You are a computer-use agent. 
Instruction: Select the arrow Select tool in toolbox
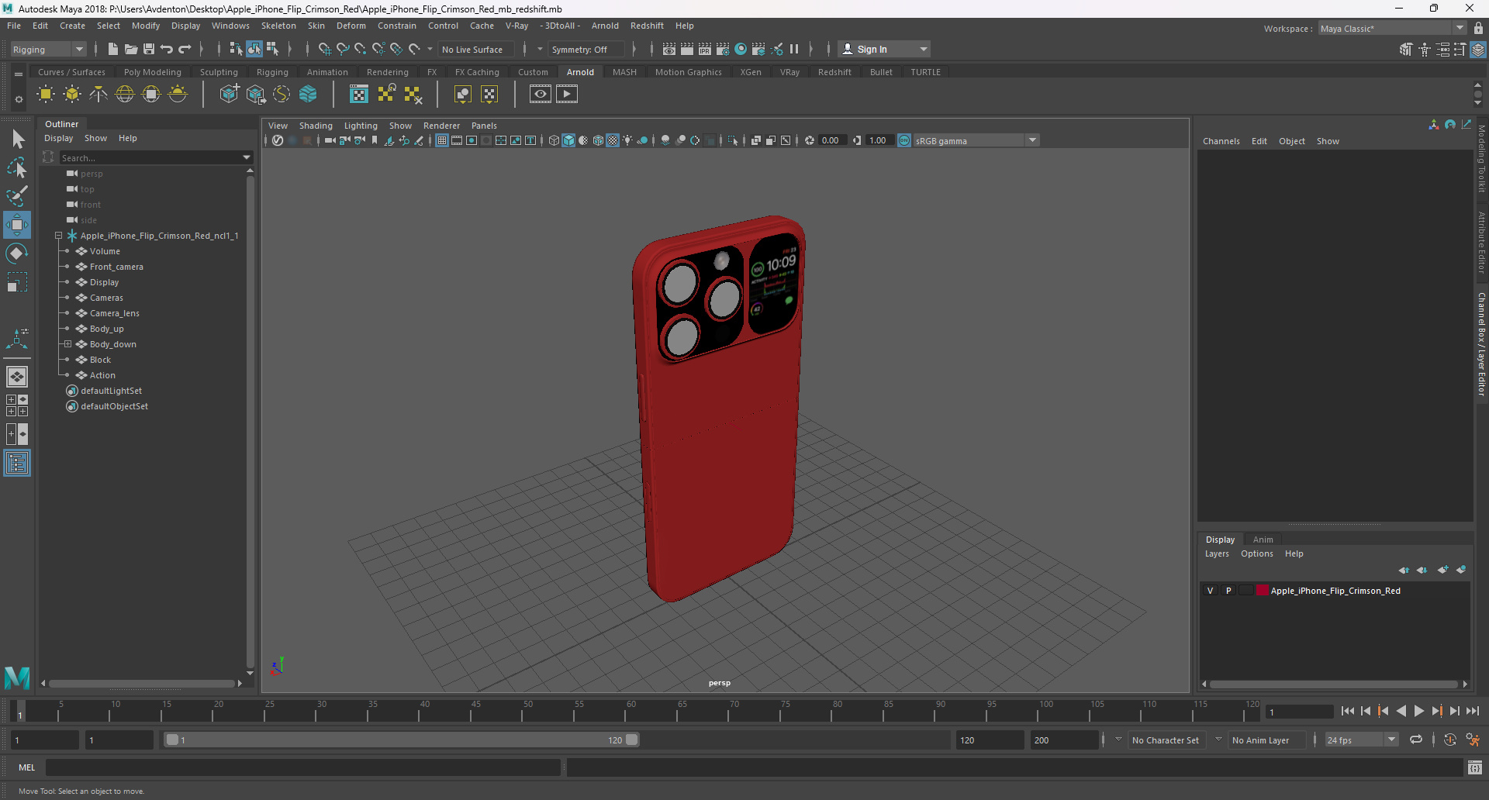pos(17,140)
